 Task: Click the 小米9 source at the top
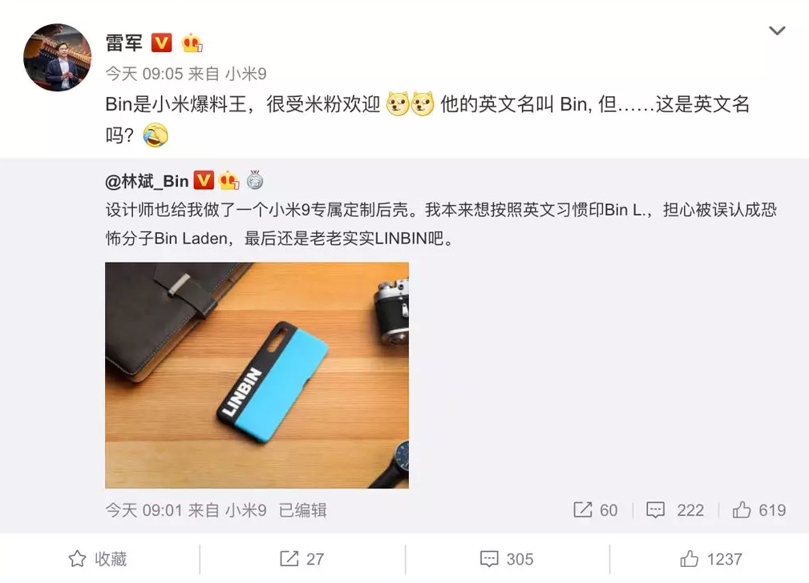point(245,74)
